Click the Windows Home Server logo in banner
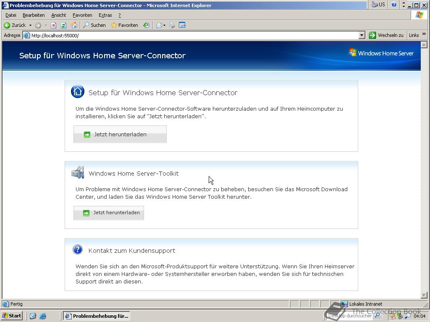 (x=380, y=53)
